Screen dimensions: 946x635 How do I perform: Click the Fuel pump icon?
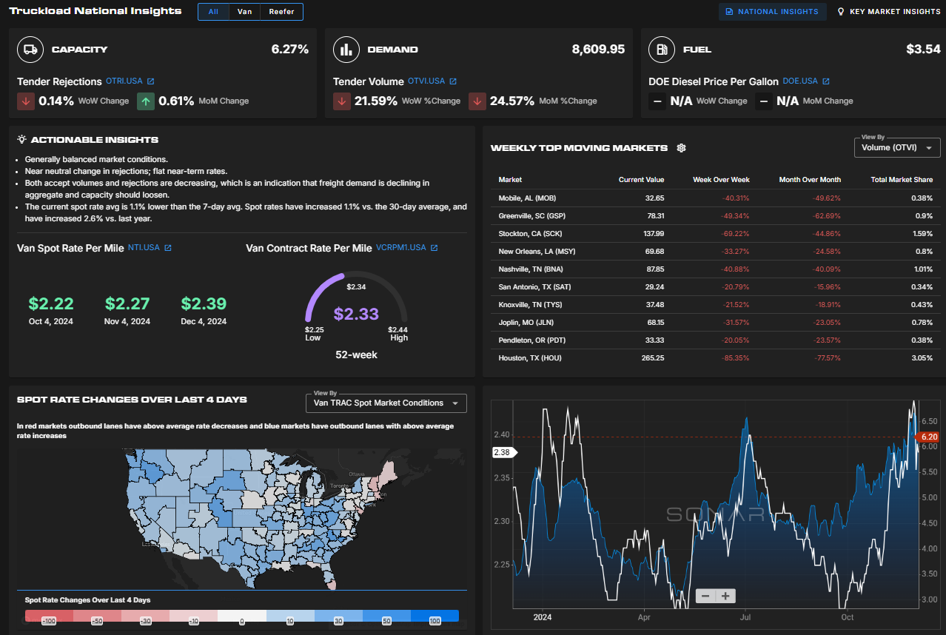point(661,50)
